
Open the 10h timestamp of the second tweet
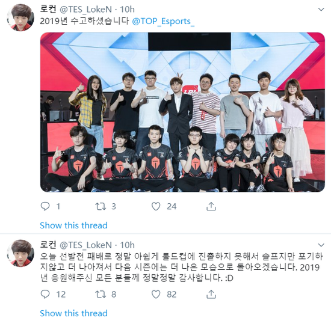coord(127,245)
